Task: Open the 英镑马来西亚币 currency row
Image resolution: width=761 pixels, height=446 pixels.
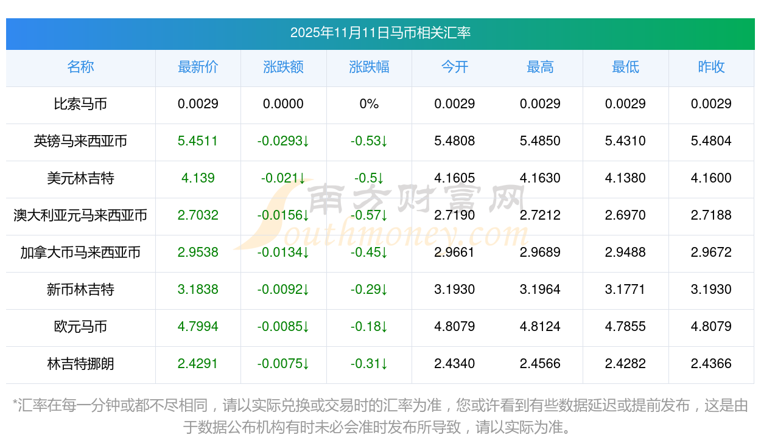Action: (x=80, y=141)
